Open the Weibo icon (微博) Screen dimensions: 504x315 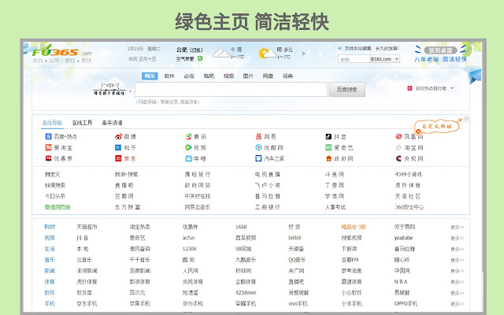[118, 136]
